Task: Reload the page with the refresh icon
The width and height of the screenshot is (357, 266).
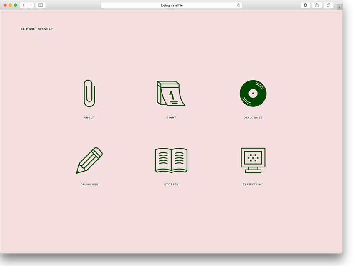Action: coord(238,5)
